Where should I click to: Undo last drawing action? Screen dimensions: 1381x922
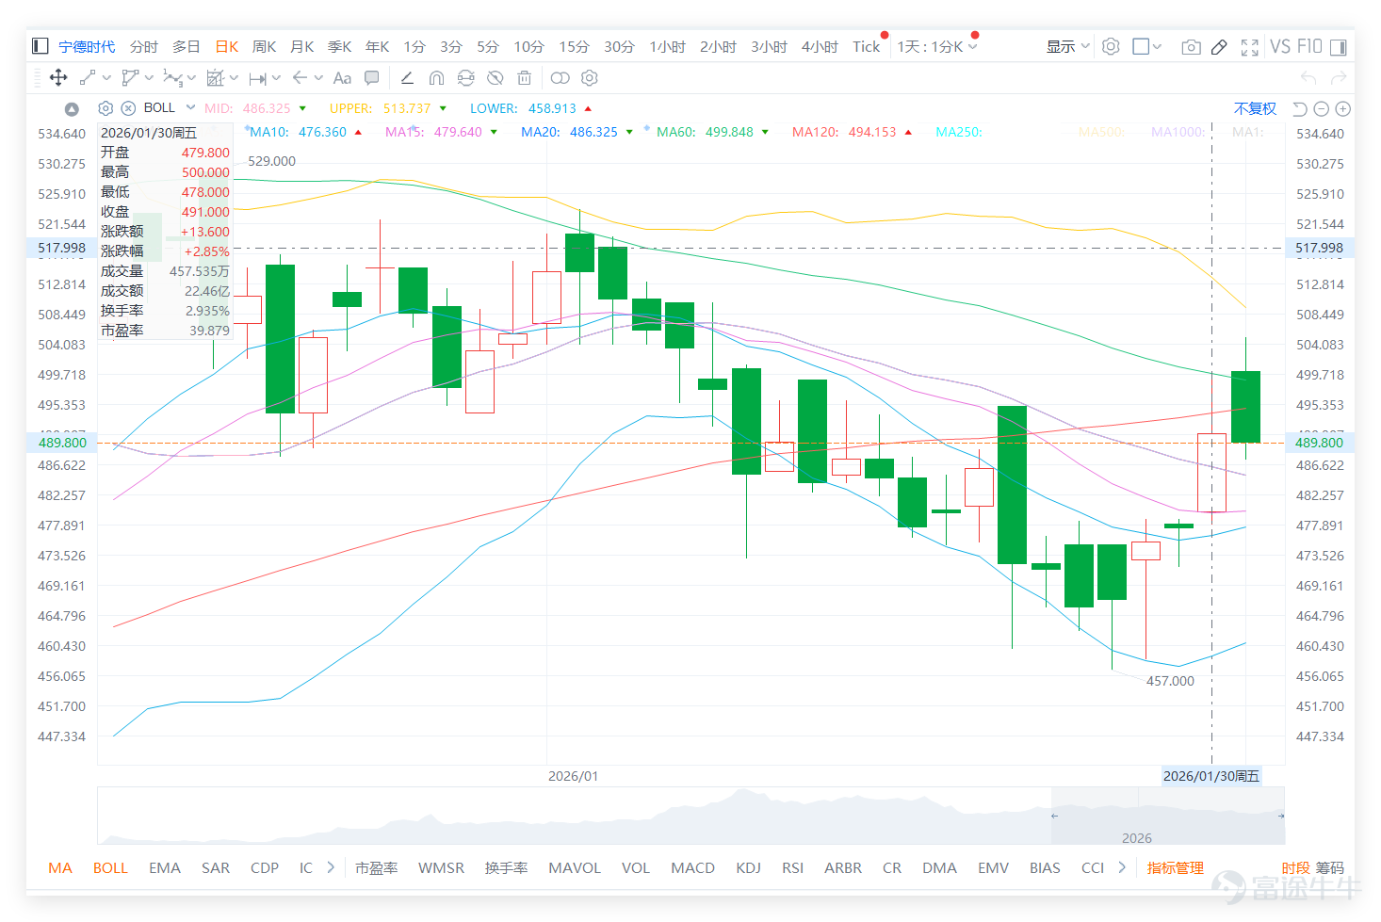(x=1308, y=78)
